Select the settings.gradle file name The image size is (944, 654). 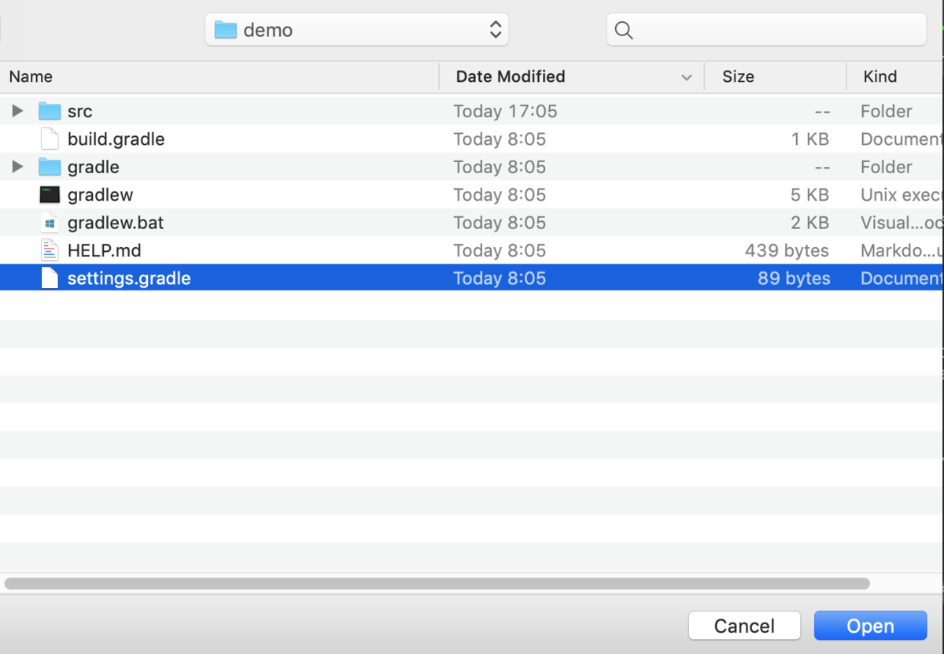(x=129, y=278)
